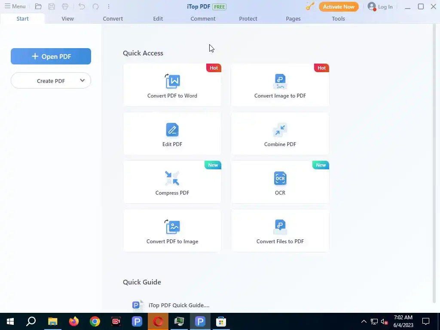Open taskbar Search magnifier

tap(31, 321)
